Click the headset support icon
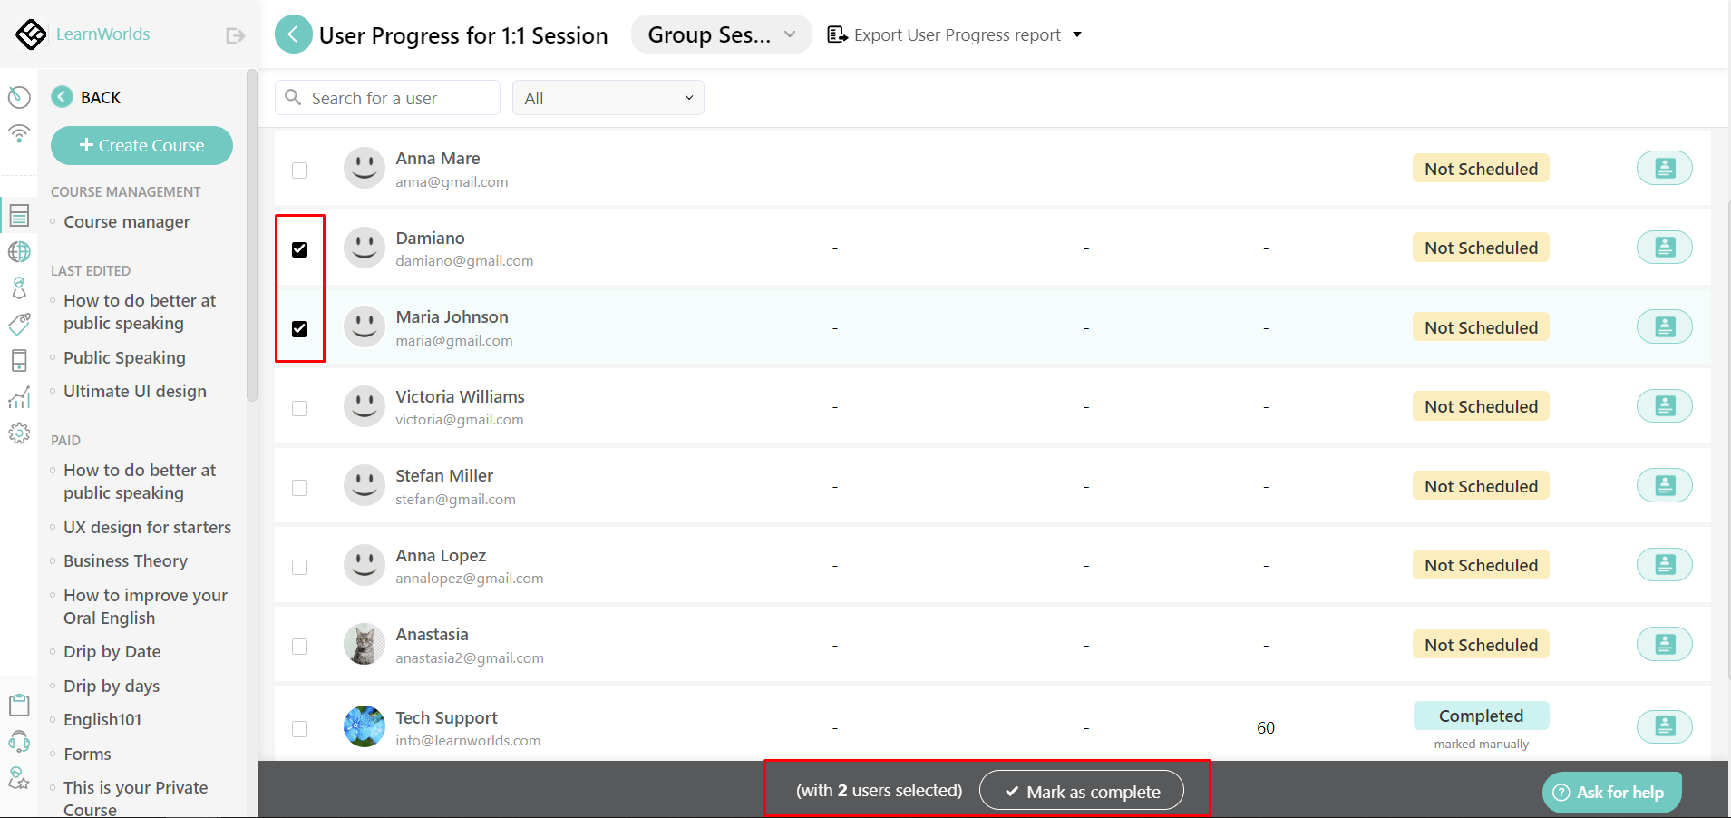 19,741
